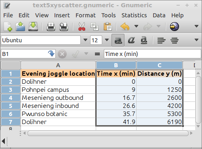Accept the cell edit with checkmark

(x=76, y=54)
